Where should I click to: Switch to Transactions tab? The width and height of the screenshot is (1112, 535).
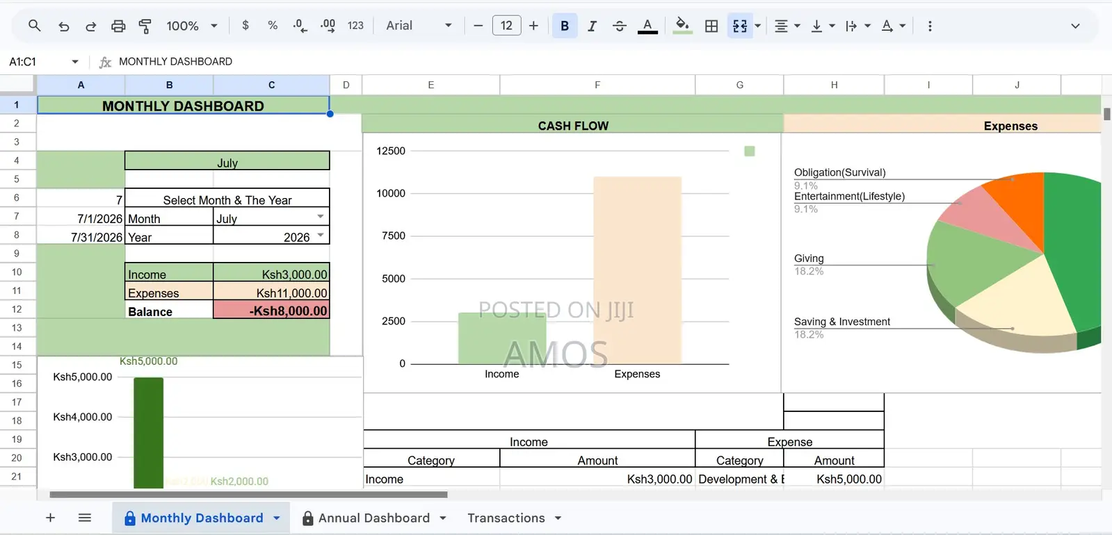506,518
